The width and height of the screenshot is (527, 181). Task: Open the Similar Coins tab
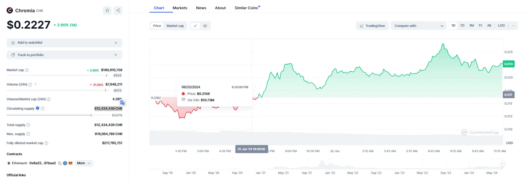pos(247,8)
